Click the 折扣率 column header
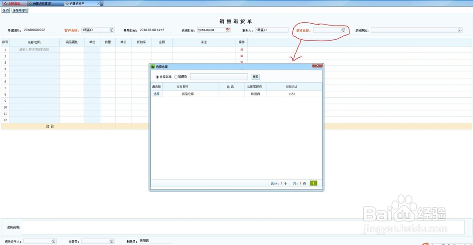The width and height of the screenshot is (473, 245). click(x=141, y=42)
